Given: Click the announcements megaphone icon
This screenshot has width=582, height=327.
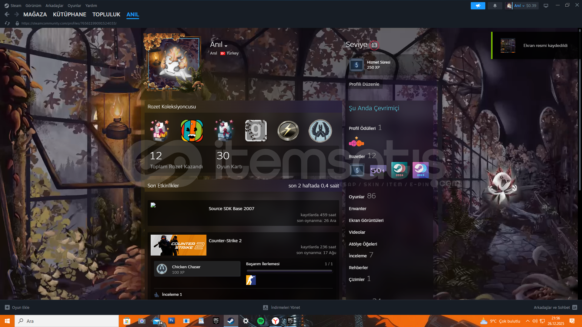Looking at the screenshot, I should (x=478, y=6).
